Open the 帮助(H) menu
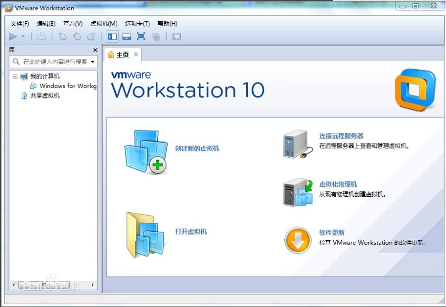Screen dimensions: 446x307 tap(168, 24)
